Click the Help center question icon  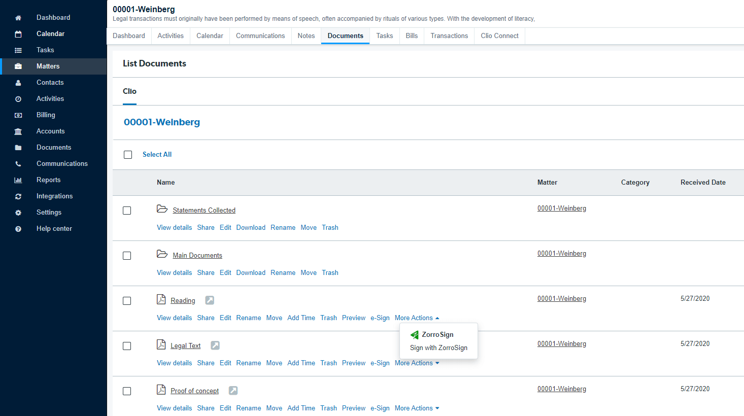18,229
